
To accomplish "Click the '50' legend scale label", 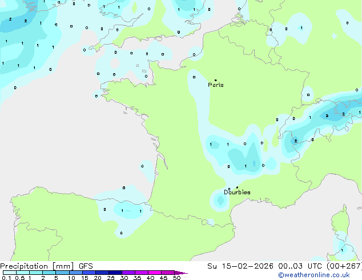I will (x=176, y=278).
